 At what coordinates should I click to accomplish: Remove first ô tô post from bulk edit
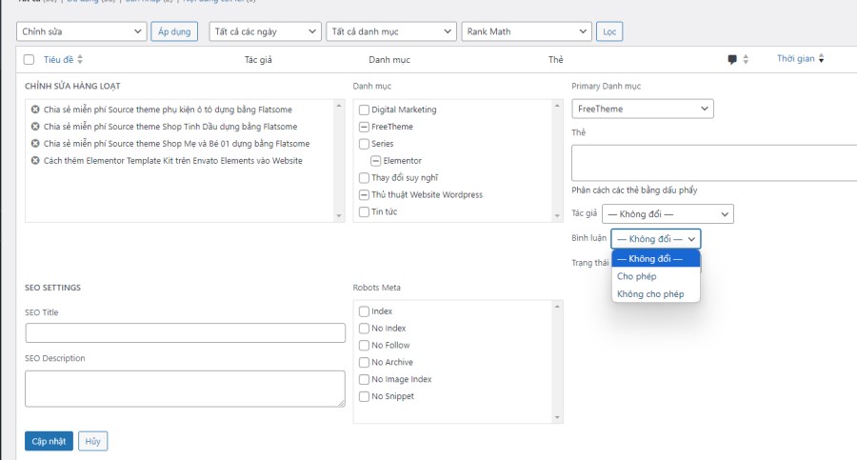(35, 110)
